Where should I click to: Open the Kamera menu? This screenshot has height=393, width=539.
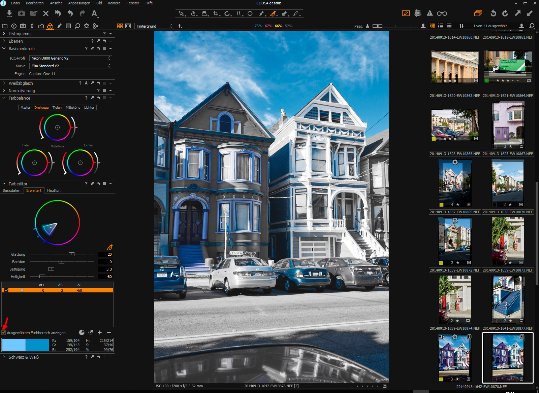114,3
